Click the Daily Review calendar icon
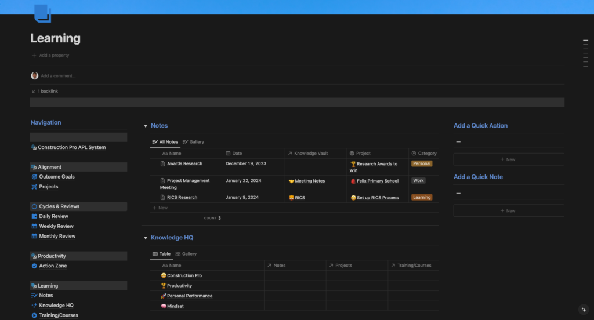 tap(34, 216)
